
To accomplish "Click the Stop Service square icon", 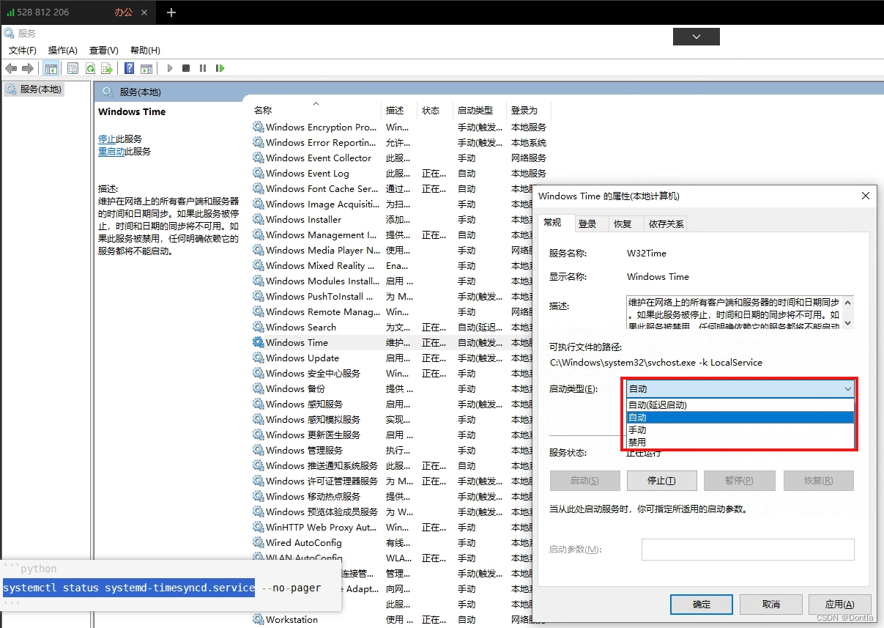I will tap(186, 68).
